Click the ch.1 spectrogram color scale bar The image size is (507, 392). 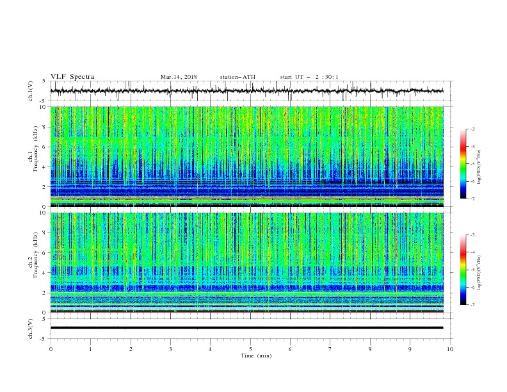(x=463, y=164)
